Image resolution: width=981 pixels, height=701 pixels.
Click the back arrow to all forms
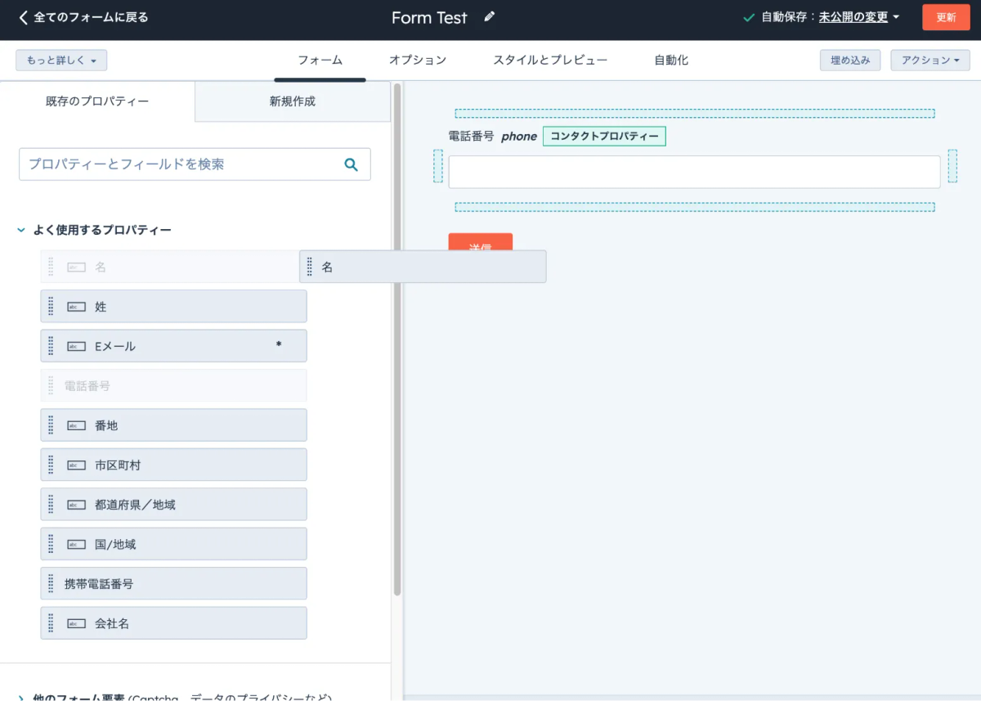coord(23,17)
